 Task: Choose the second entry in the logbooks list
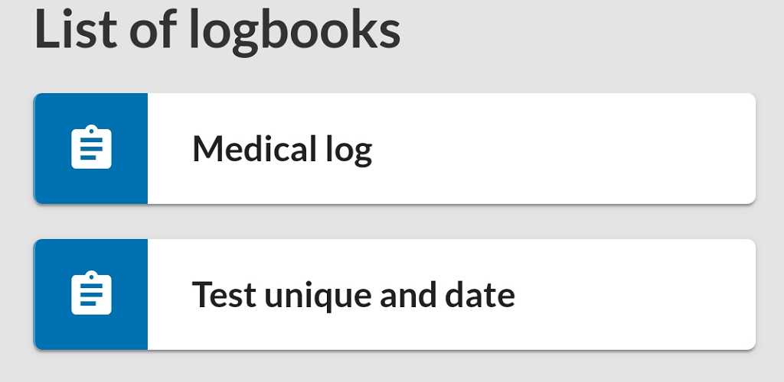pyautogui.click(x=394, y=295)
